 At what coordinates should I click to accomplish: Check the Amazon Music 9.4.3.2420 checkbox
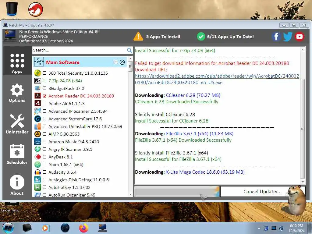[x=45, y=142]
